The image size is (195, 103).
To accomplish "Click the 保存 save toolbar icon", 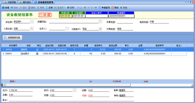I will 12,8.
